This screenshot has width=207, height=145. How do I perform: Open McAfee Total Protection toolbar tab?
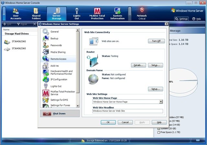pyautogui.click(x=97, y=14)
